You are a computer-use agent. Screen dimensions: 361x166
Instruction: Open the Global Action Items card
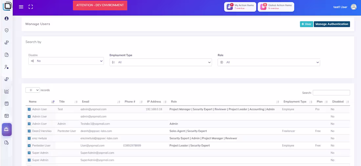click(x=276, y=7)
